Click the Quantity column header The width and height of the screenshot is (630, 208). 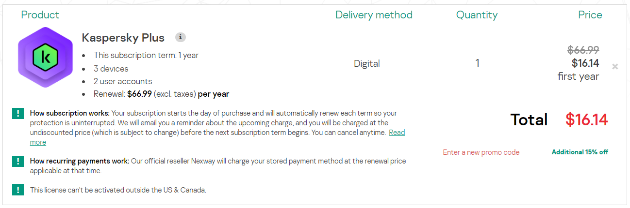477,15
